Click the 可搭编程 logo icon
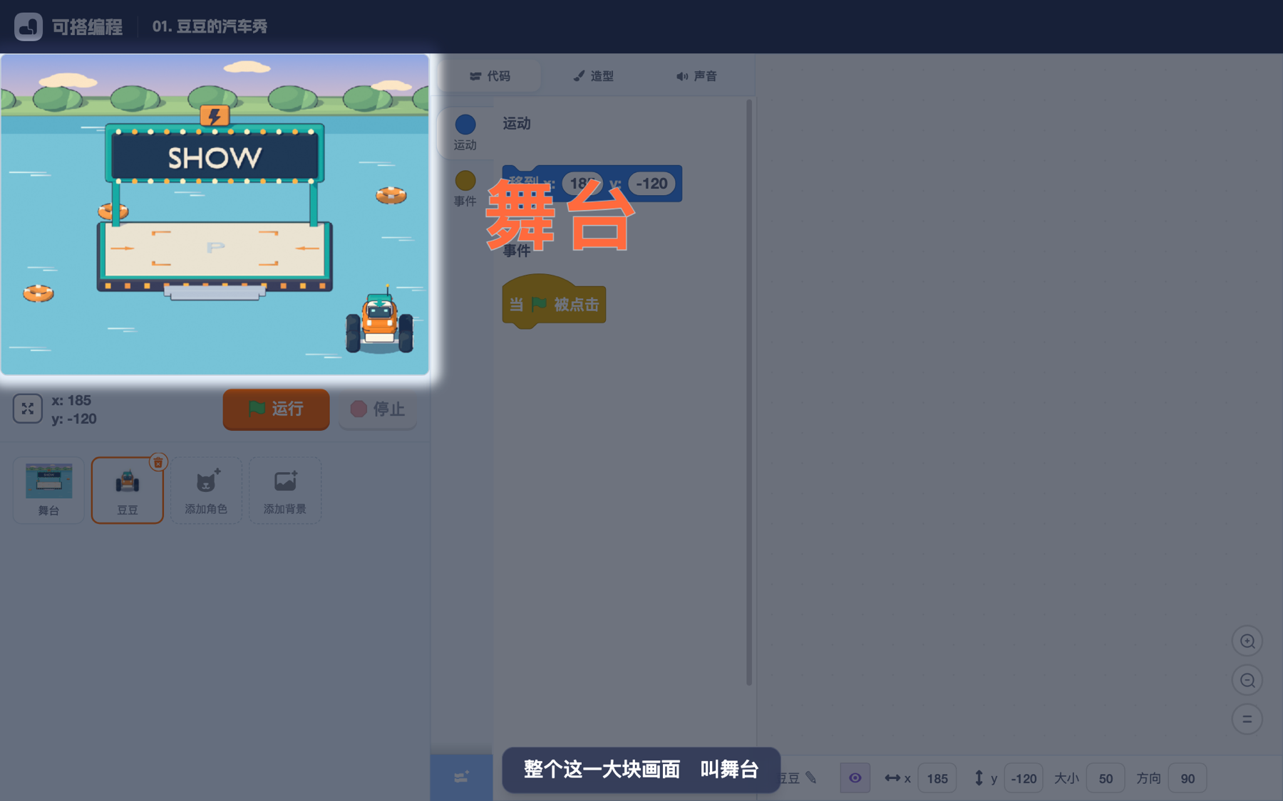The image size is (1283, 801). point(29,26)
